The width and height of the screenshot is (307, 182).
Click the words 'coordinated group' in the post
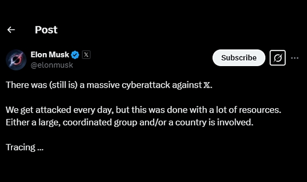pyautogui.click(x=100, y=123)
